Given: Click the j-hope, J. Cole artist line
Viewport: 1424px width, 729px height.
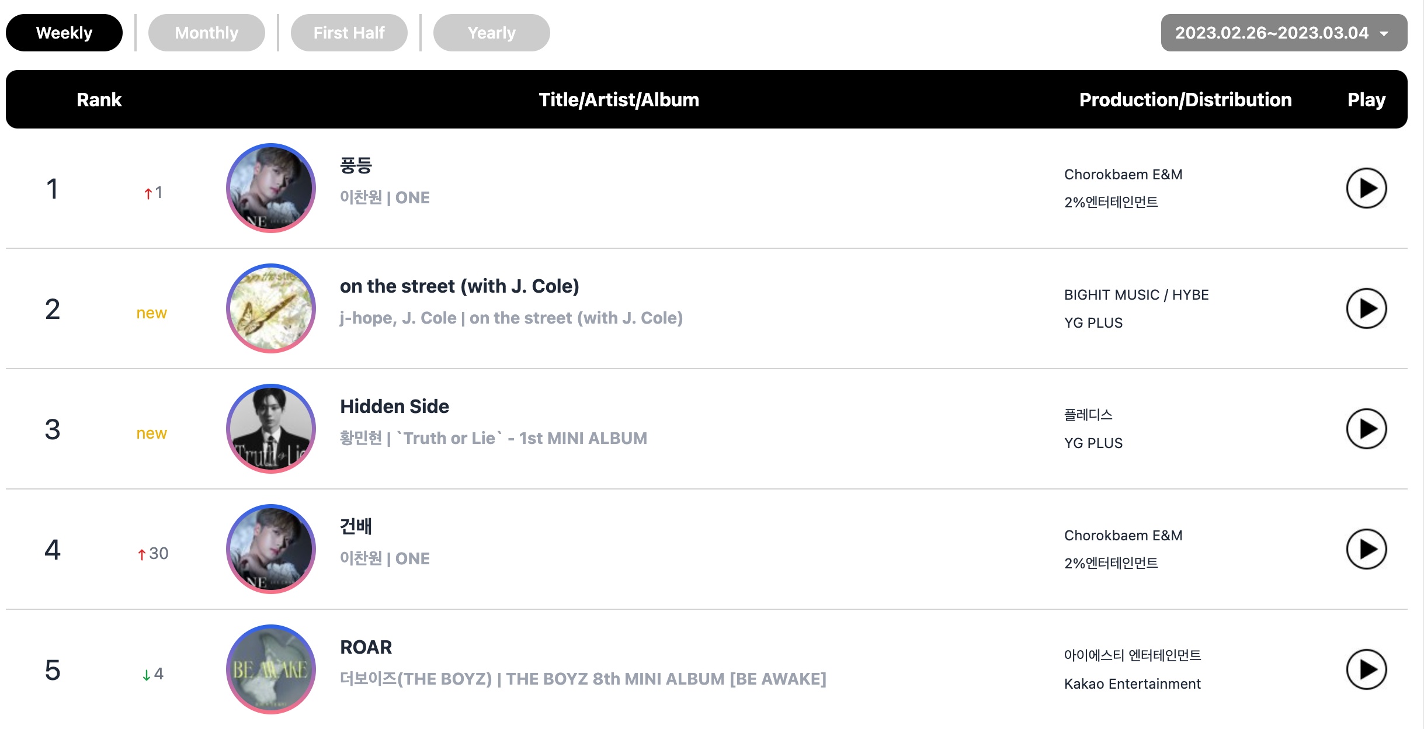Looking at the screenshot, I should (511, 318).
